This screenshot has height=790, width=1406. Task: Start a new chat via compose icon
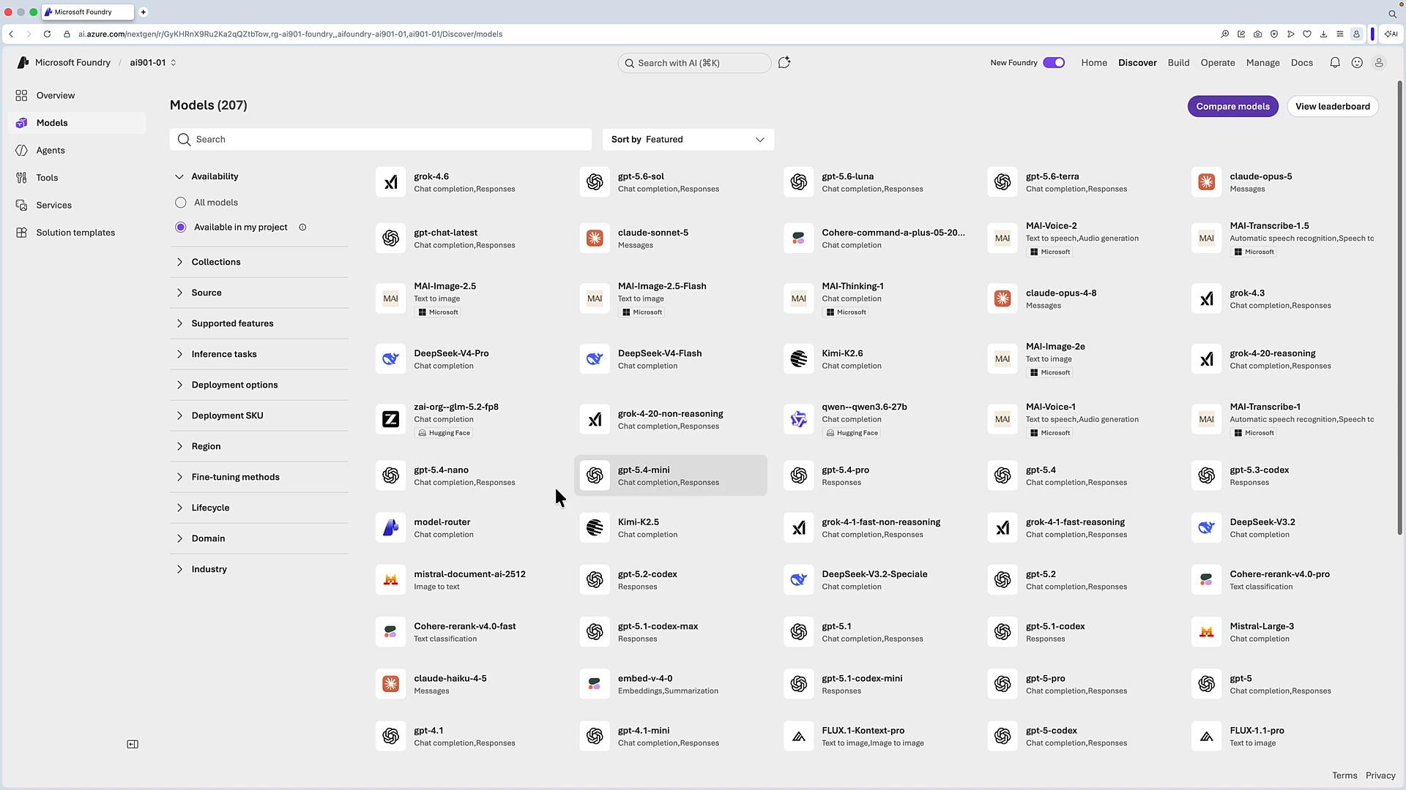(x=784, y=63)
